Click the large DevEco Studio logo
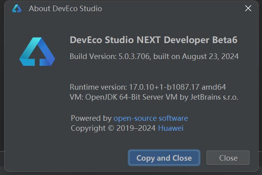Screen dimensions: 262x175 pos(37,51)
